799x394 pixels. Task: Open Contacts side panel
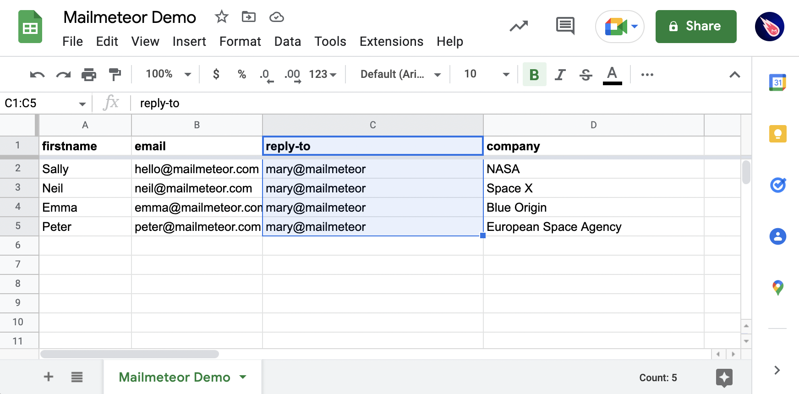(x=777, y=236)
